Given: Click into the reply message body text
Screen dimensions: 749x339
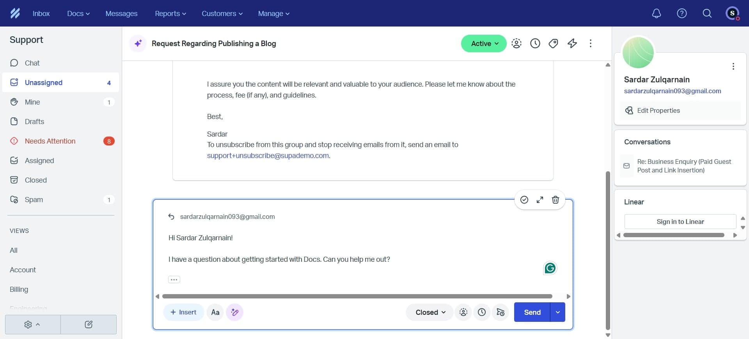Looking at the screenshot, I should point(279,259).
